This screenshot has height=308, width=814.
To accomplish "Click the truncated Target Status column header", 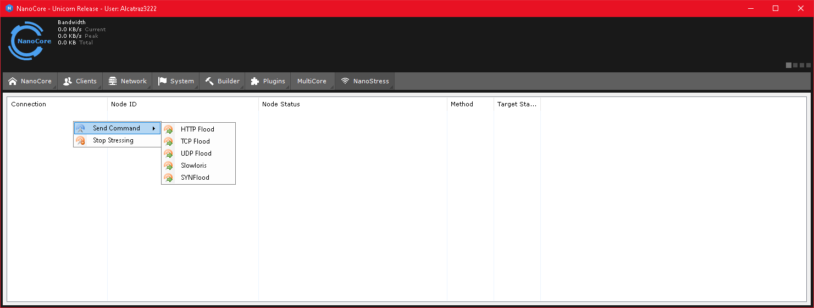I will 517,104.
